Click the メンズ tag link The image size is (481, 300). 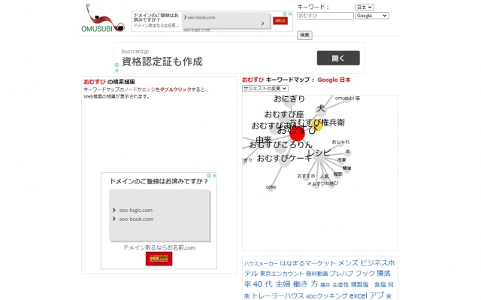[348, 263]
